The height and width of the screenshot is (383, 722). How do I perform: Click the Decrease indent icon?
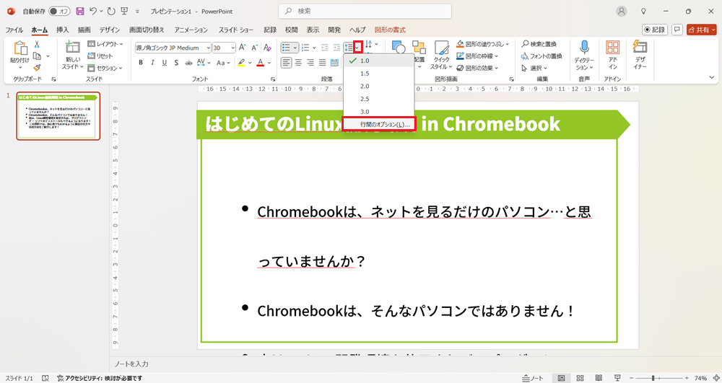(x=324, y=48)
